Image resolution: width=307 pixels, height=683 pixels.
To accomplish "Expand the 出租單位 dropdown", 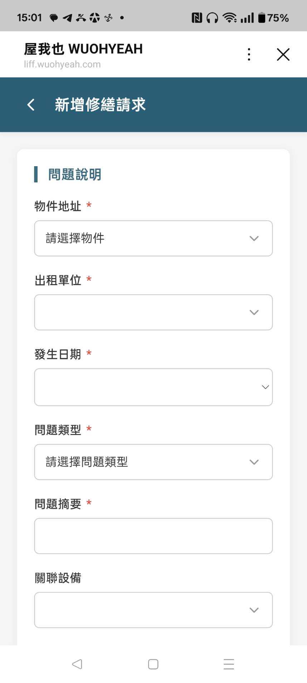I will (153, 312).
